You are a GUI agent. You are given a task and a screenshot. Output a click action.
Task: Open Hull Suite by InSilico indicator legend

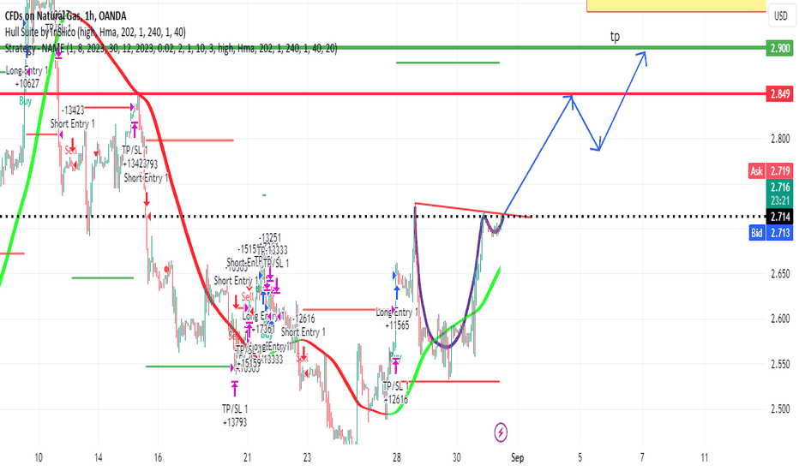tap(95, 32)
